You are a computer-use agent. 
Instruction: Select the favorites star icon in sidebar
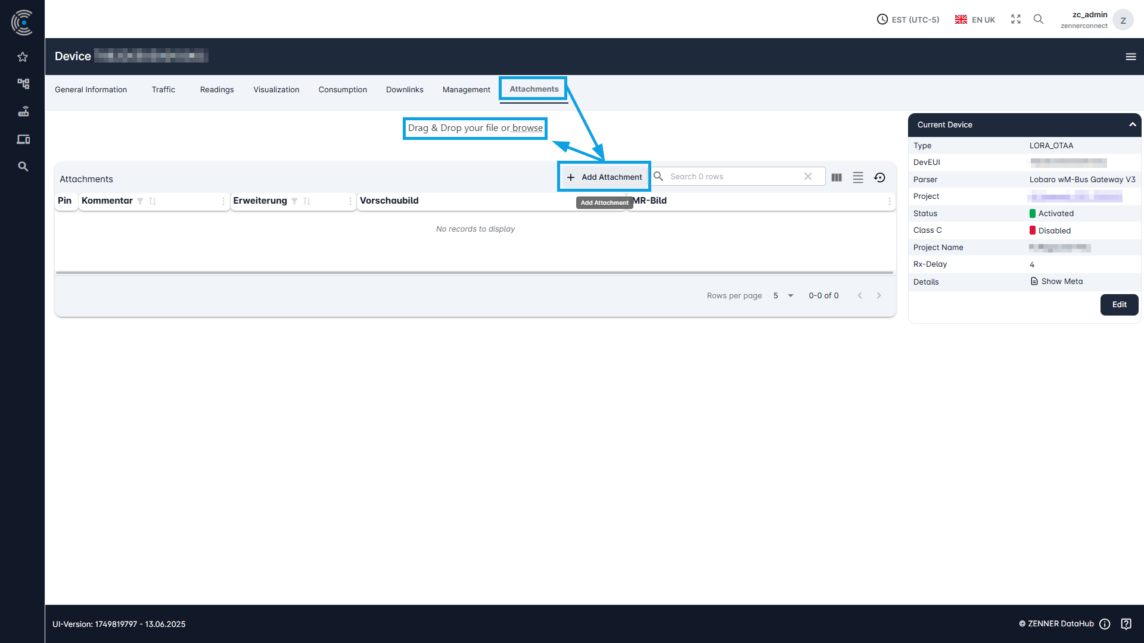click(x=23, y=57)
